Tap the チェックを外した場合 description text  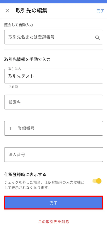[x=44, y=185]
